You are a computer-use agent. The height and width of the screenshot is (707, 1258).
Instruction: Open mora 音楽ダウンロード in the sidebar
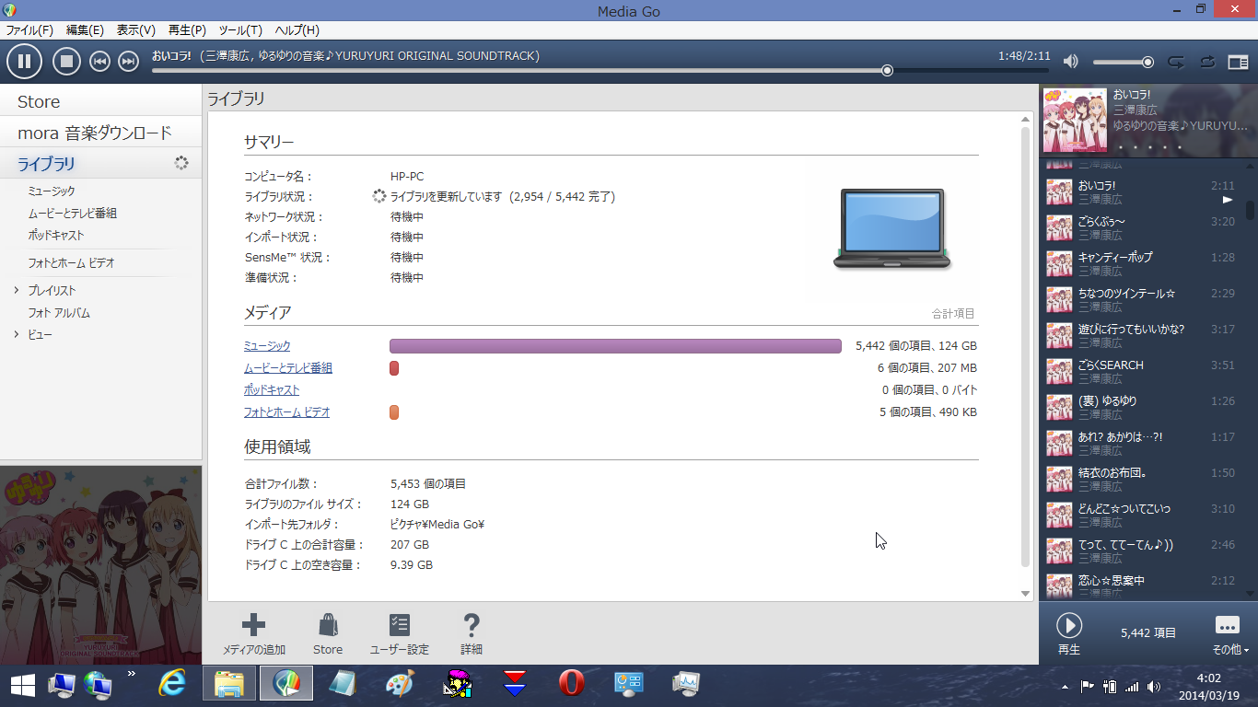coord(100,133)
